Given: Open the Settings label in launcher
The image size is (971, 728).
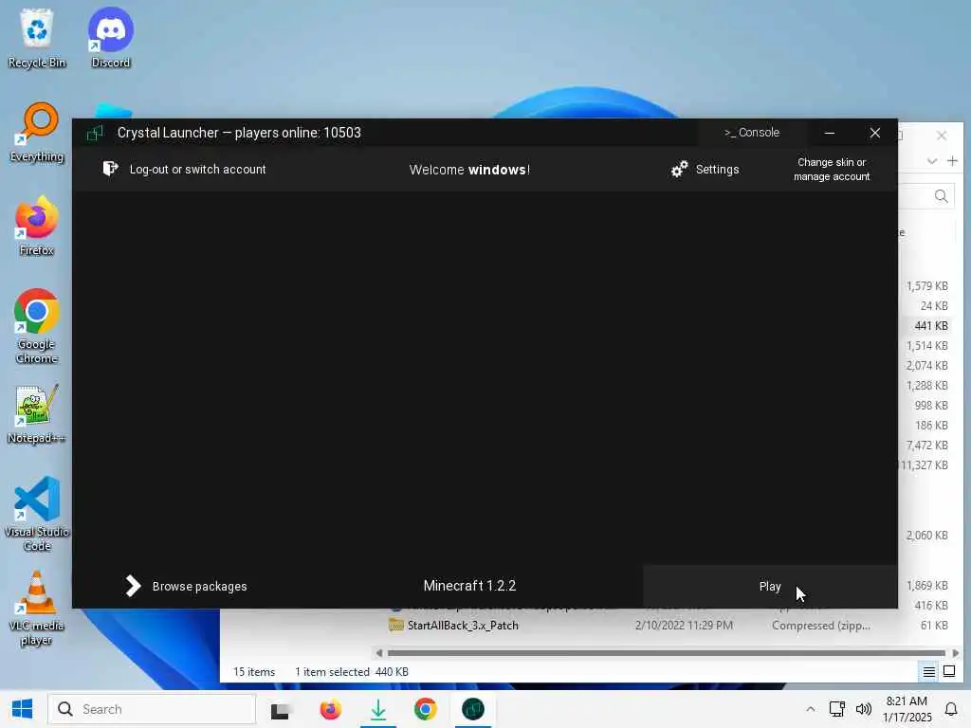Looking at the screenshot, I should [717, 170].
